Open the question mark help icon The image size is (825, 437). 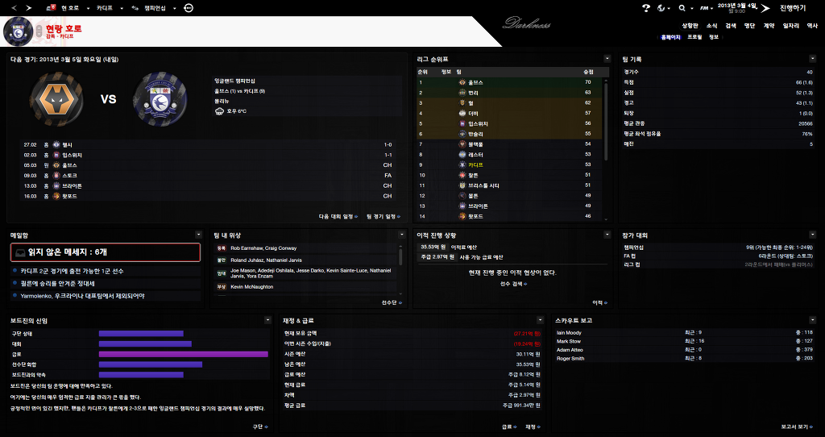coord(647,8)
